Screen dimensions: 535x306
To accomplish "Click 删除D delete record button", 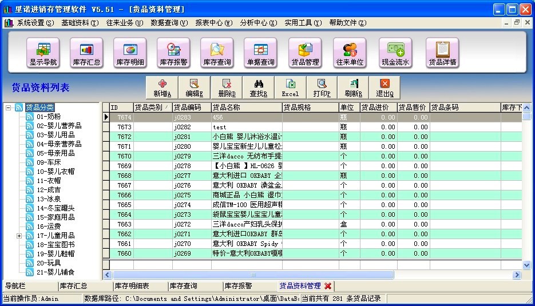I will [x=227, y=88].
